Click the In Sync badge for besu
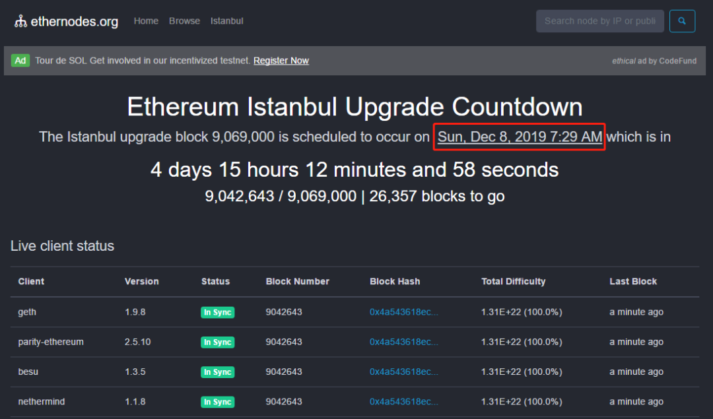Image resolution: width=713 pixels, height=419 pixels. pos(217,372)
